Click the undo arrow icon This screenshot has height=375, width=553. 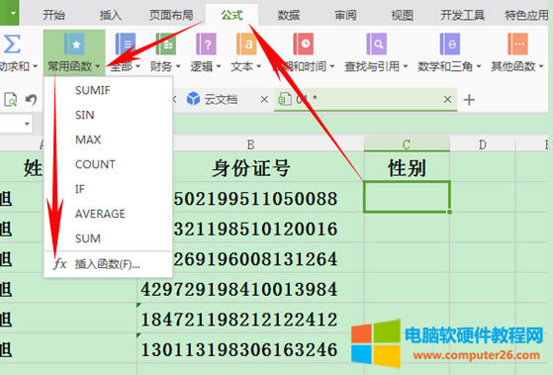click(32, 100)
